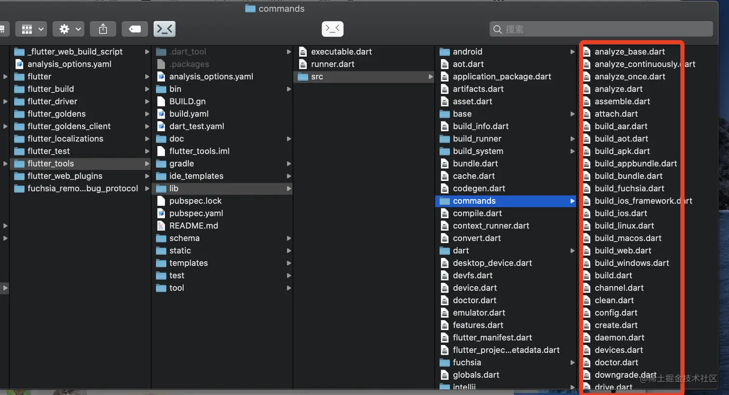Viewport: 729px width, 395px height.
Task: Click the desktop_device.dart file icon
Action: (x=445, y=263)
